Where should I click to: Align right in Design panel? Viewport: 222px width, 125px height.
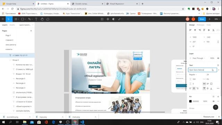click(x=200, y=30)
